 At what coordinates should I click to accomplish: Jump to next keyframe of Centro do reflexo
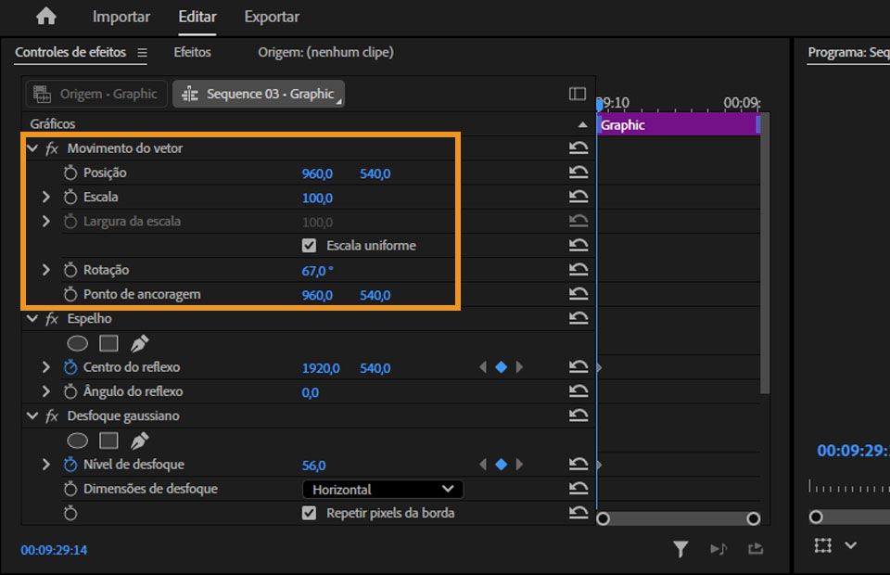coord(519,367)
